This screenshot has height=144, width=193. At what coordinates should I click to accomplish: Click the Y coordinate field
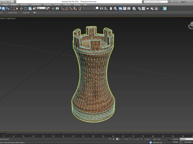[x=136, y=139]
